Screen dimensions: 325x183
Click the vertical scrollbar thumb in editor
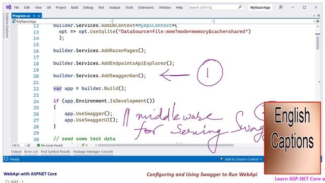point(318,43)
